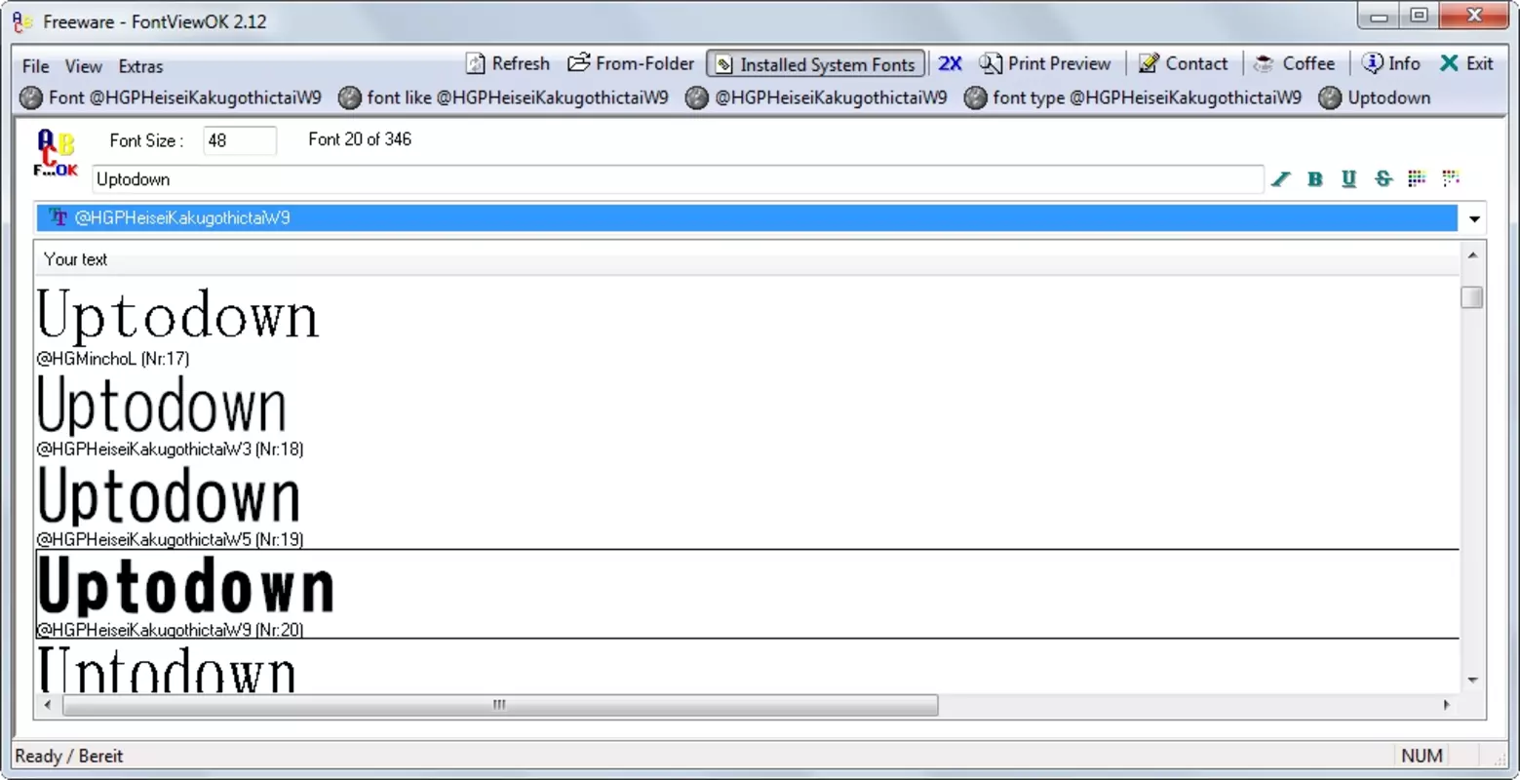The height and width of the screenshot is (780, 1520).
Task: Click the horizontal scrollbar left arrow
Action: tap(48, 705)
